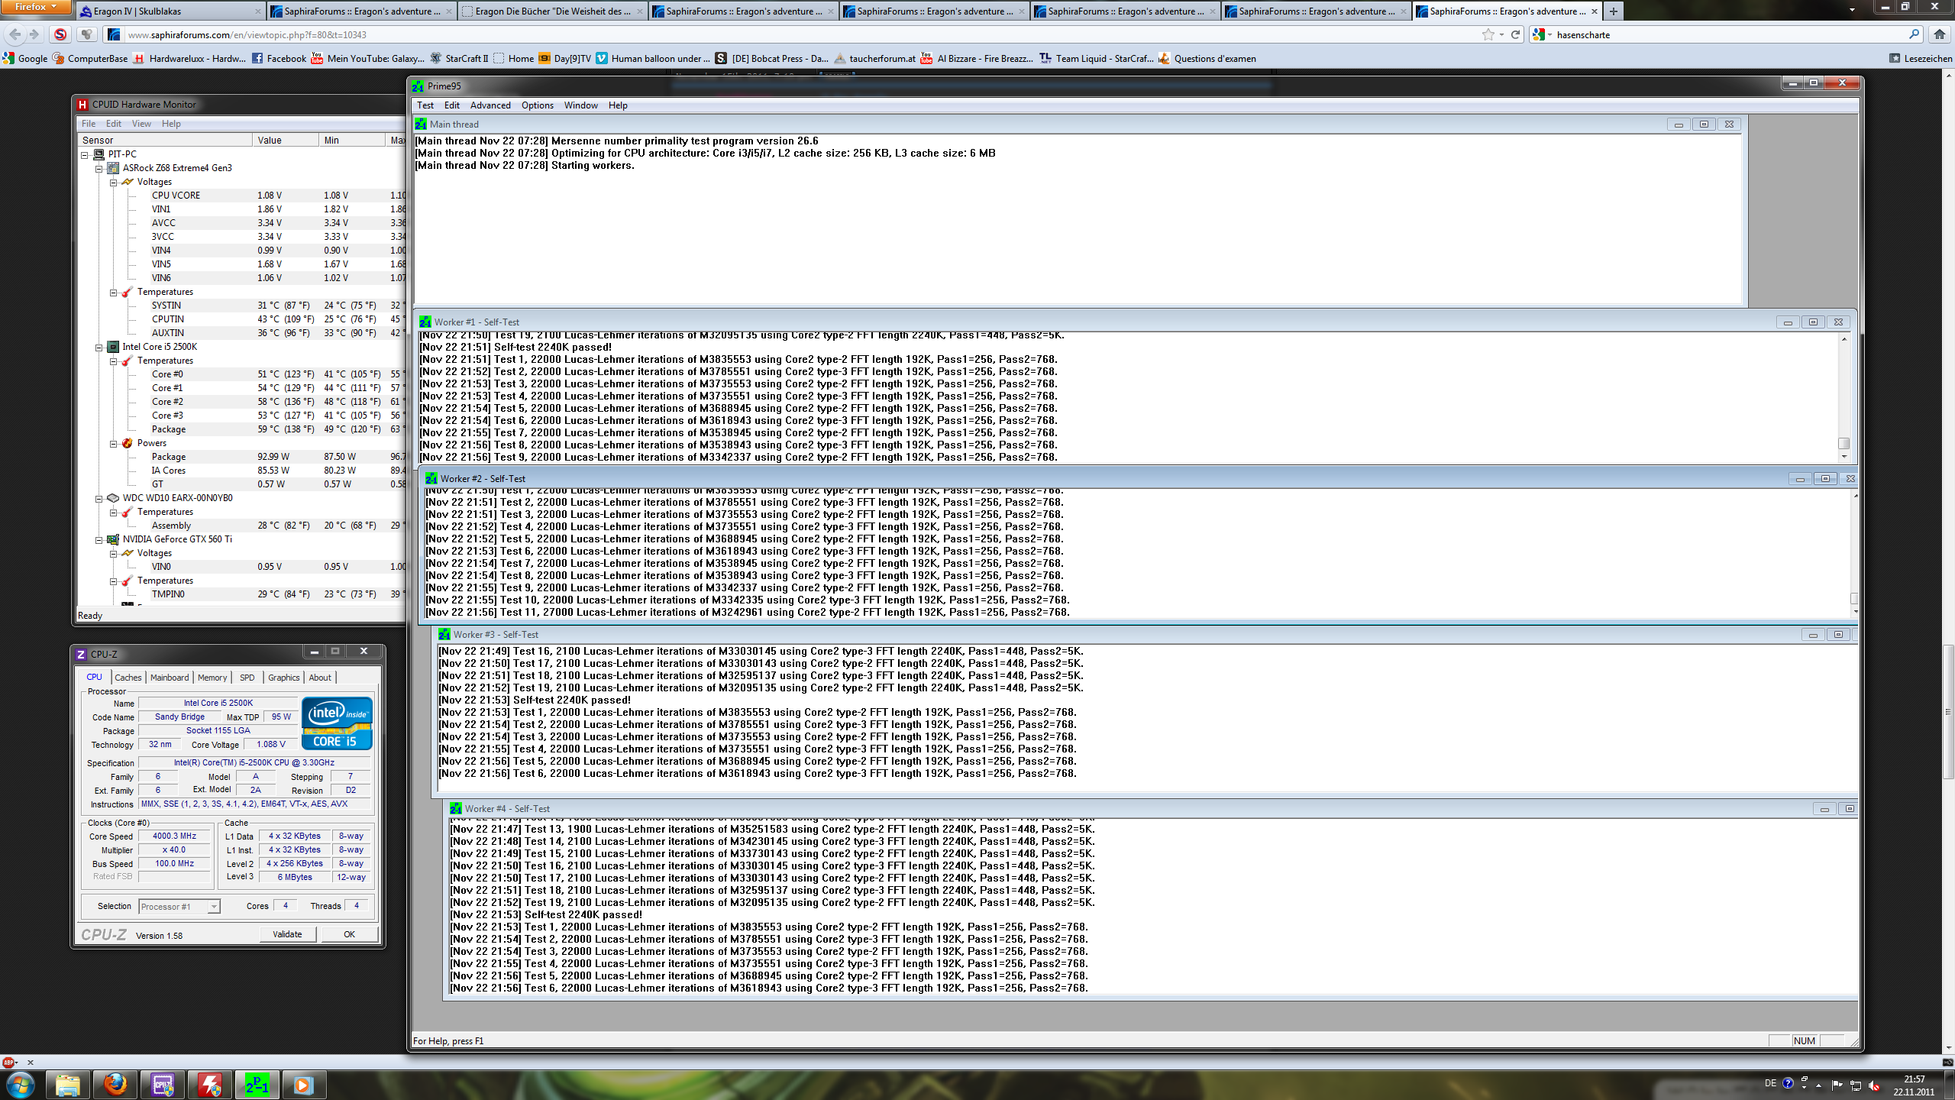Screen dimensions: 1955x1100
Task: Open CPU-Z from the taskbar
Action: pos(163,1084)
